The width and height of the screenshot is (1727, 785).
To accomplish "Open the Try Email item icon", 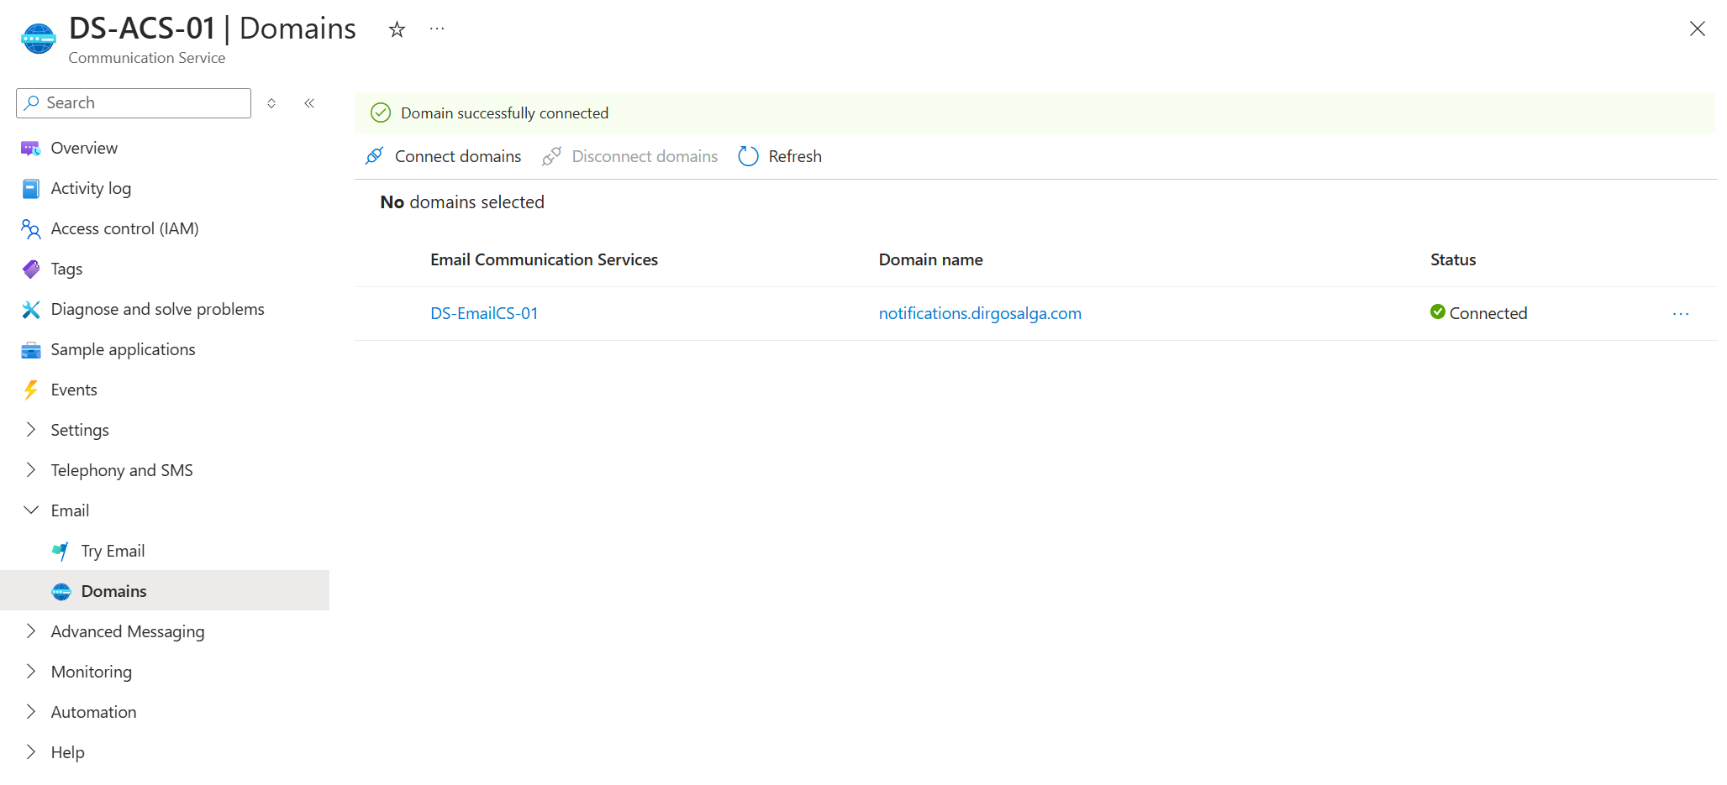I will pyautogui.click(x=61, y=552).
